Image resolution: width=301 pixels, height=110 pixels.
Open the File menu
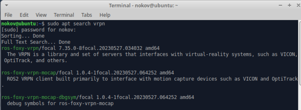pyautogui.click(x=8, y=15)
